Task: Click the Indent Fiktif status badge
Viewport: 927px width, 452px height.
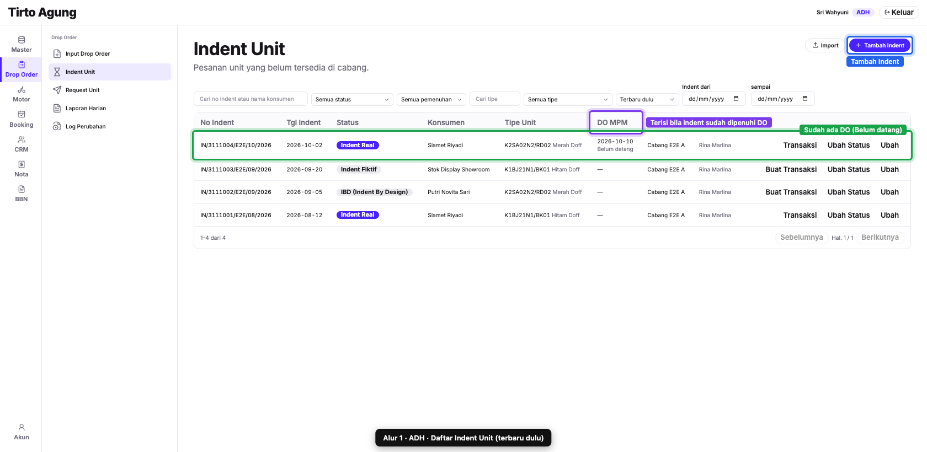Action: point(359,169)
